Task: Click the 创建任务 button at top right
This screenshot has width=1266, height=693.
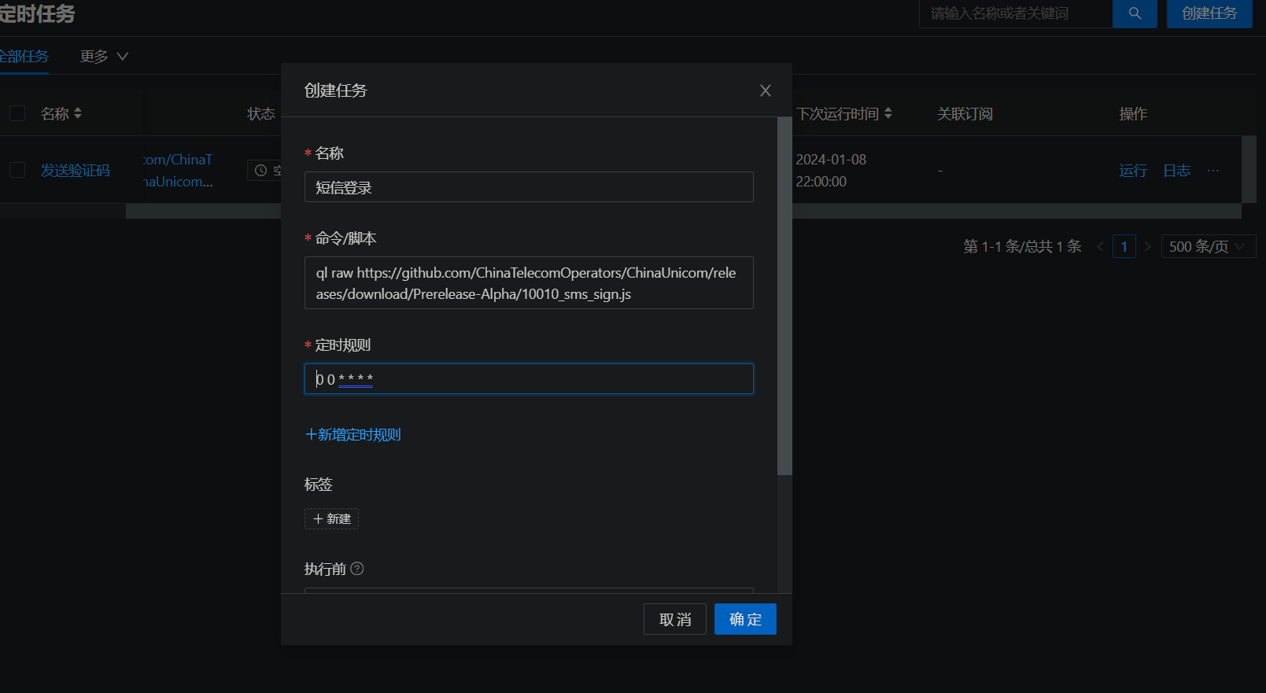Action: point(1209,13)
